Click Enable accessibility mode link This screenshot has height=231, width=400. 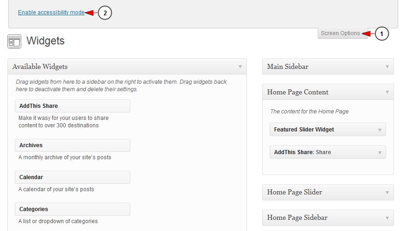pos(51,12)
